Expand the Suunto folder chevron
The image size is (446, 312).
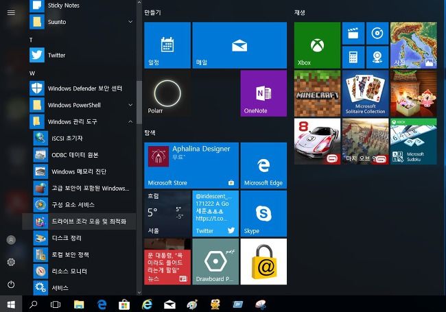130,21
